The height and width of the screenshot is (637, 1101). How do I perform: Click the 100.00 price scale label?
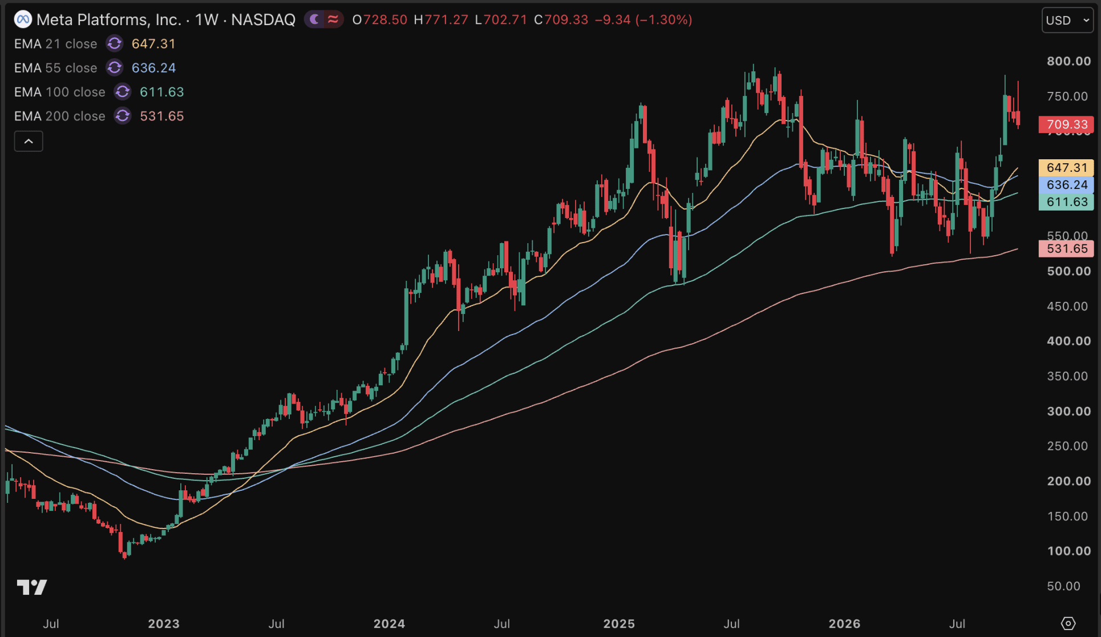click(x=1068, y=551)
